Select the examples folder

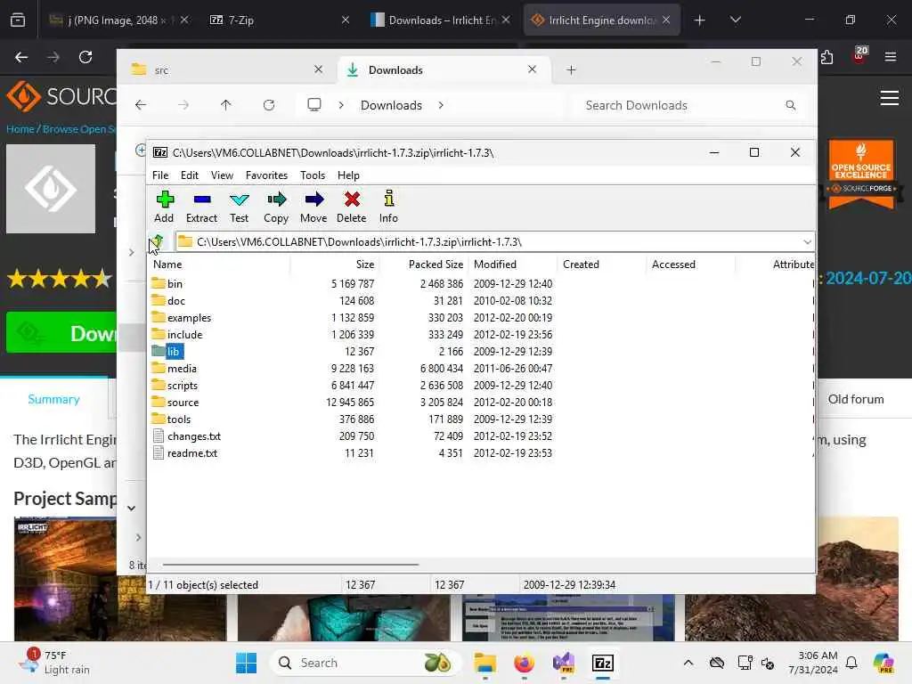point(189,318)
